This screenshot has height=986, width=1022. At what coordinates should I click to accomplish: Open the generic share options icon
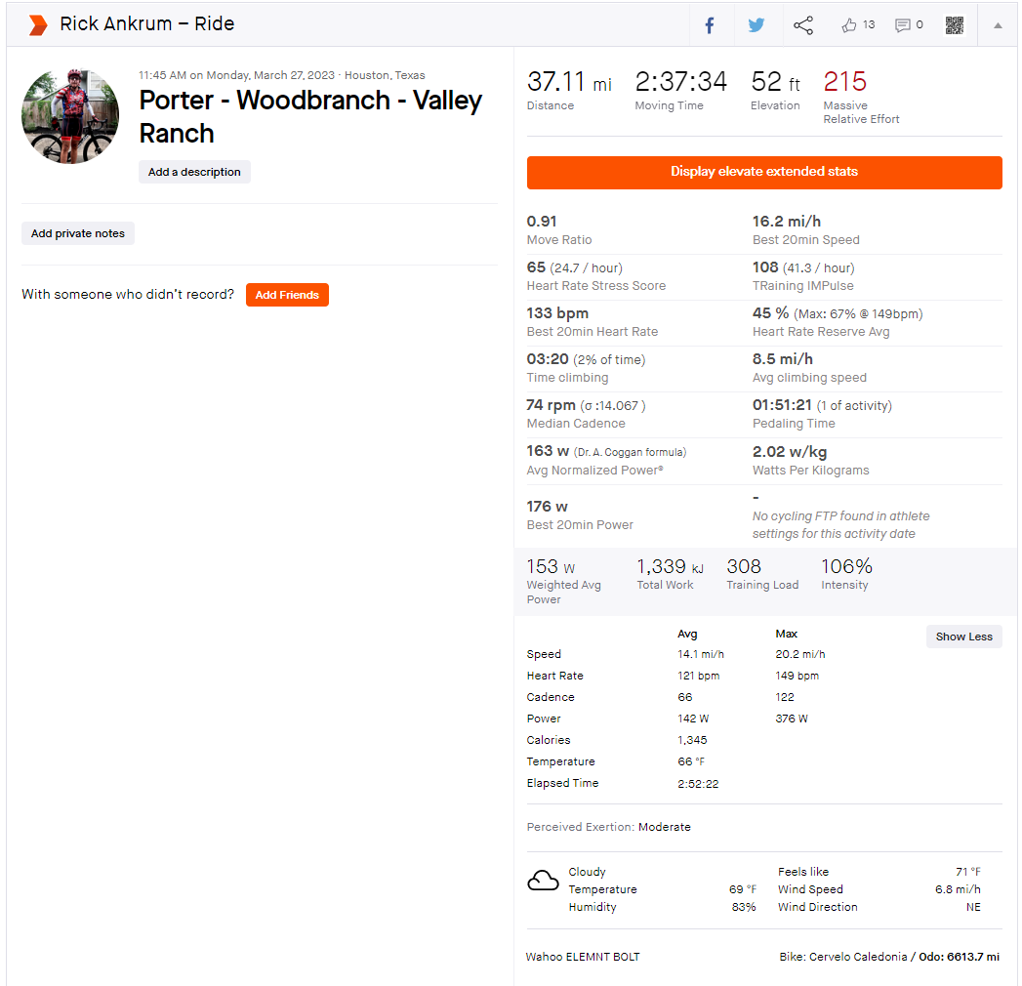coord(803,25)
